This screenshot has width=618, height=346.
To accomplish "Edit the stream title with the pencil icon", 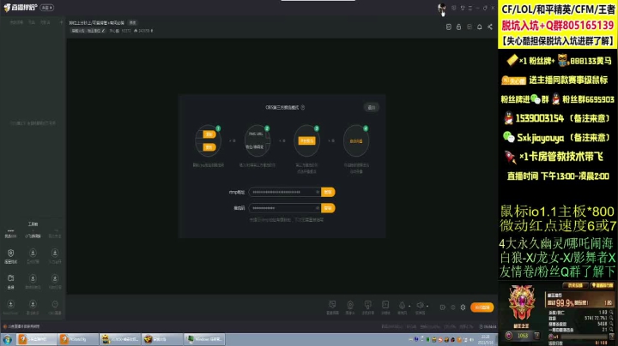I will point(103,31).
